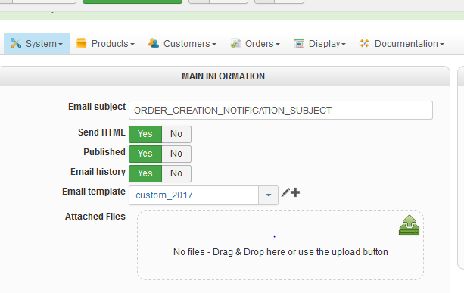The width and height of the screenshot is (464, 293).
Task: Open the Products menu
Action: click(x=105, y=43)
